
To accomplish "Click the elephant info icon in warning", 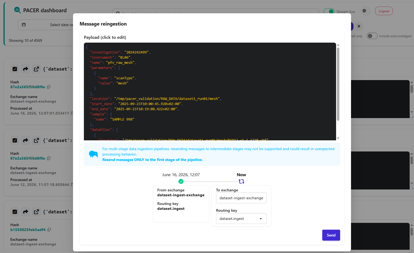I will click(x=93, y=154).
